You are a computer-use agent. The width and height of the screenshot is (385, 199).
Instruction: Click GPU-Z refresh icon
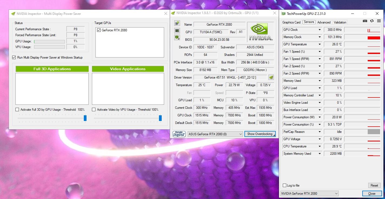pyautogui.click(x=372, y=21)
